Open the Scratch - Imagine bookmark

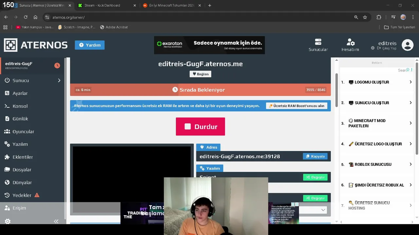point(77,27)
